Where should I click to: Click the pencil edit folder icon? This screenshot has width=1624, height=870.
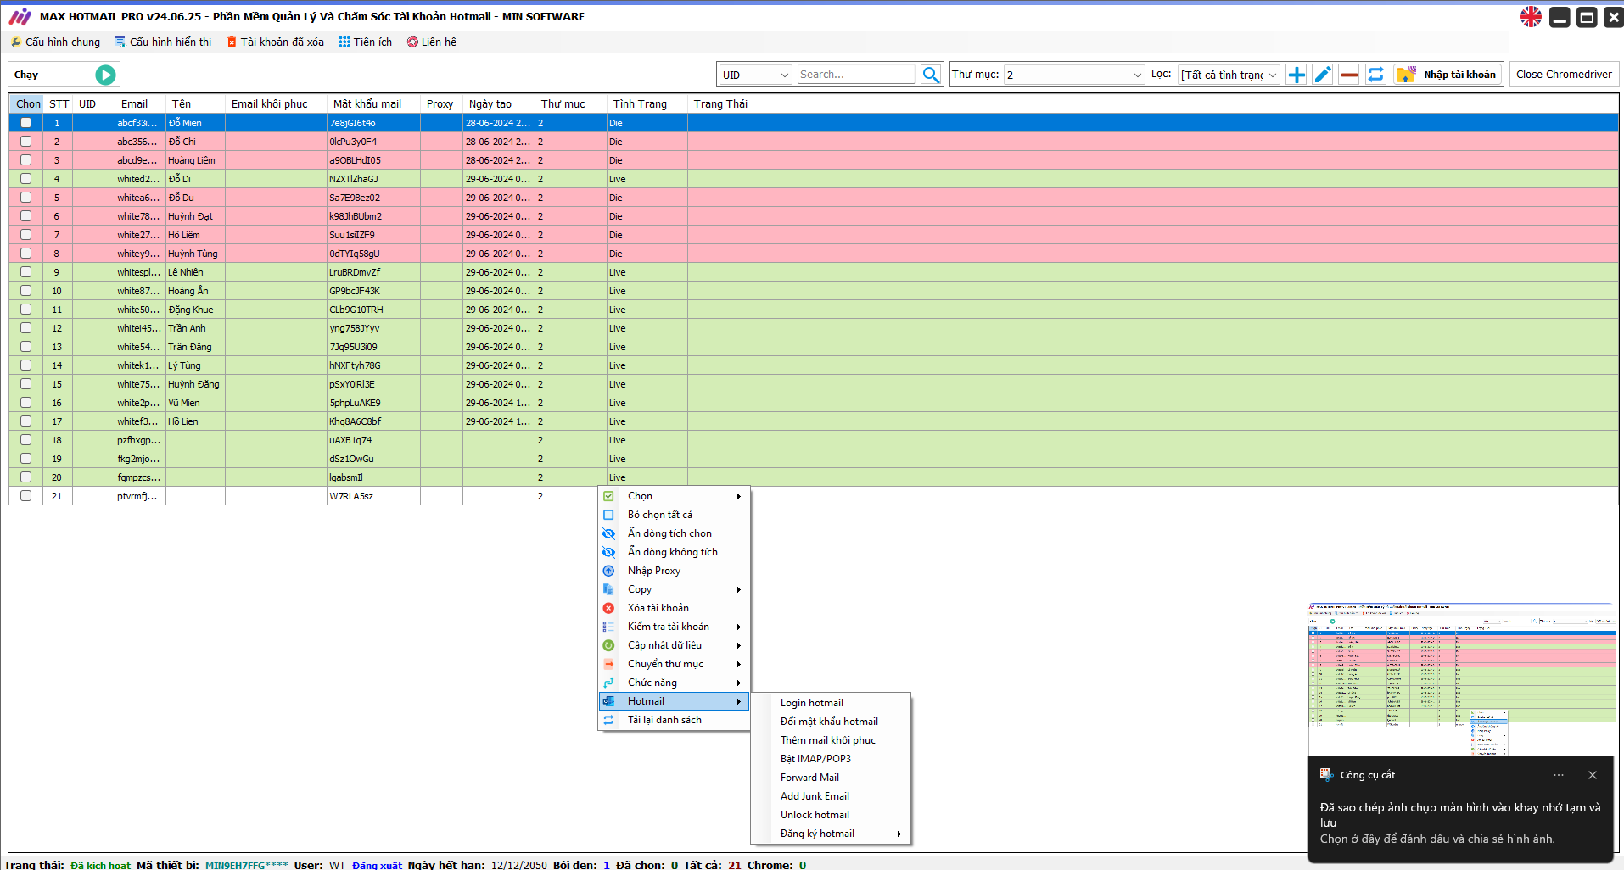point(1323,75)
